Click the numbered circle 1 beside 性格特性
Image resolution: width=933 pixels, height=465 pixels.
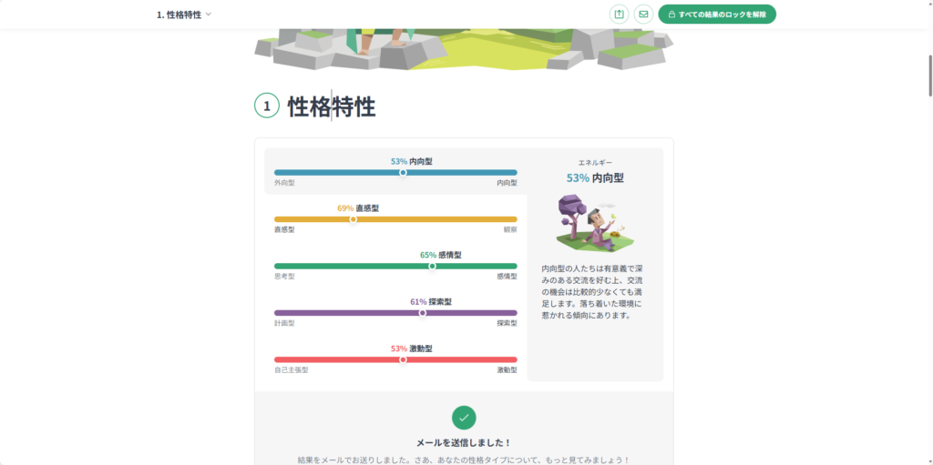click(x=267, y=106)
